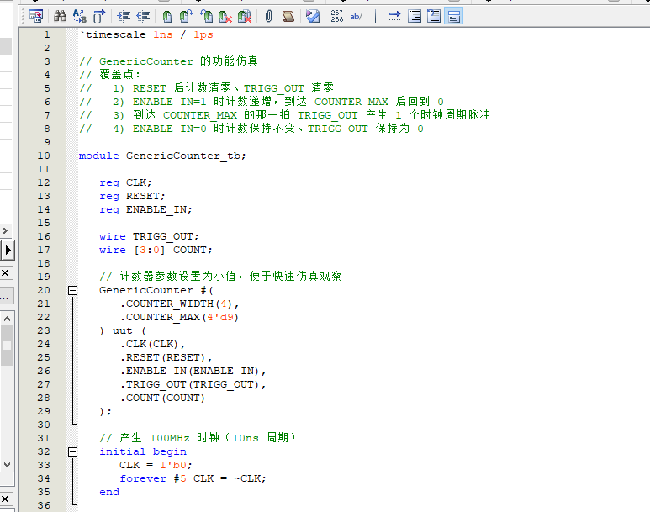Click the paperclip icon in the toolbar
This screenshot has height=512, width=650.
point(268,17)
